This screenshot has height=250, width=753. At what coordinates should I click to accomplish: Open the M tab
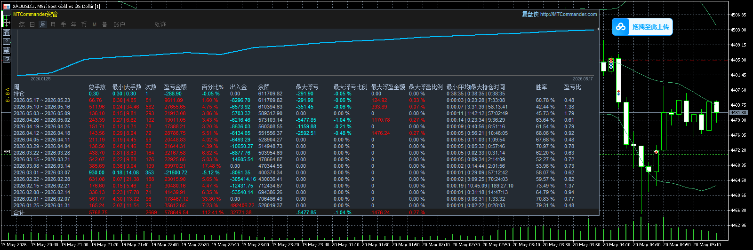(x=95, y=24)
